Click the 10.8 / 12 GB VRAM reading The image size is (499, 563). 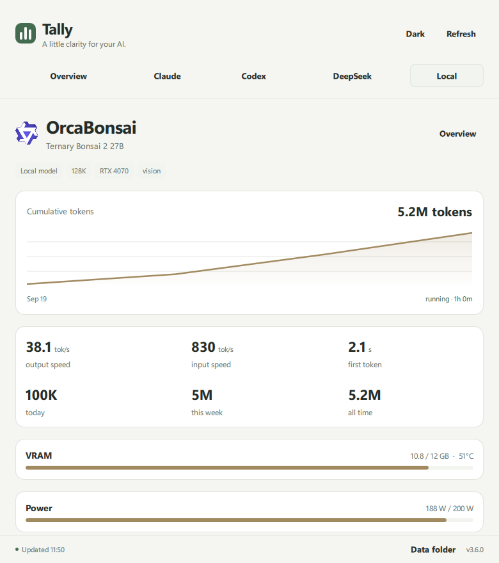point(430,456)
